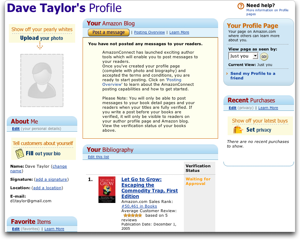Open the #50,461 in Books sales rank link
Image resolution: width=300 pixels, height=240 pixels.
coord(139,206)
